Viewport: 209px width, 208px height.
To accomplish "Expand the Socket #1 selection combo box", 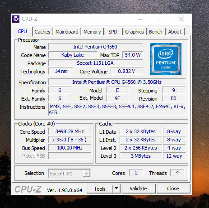I will pyautogui.click(x=70, y=173).
